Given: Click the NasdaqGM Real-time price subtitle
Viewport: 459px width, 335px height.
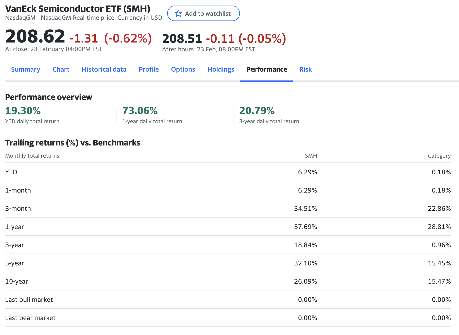Looking at the screenshot, I should click(84, 18).
